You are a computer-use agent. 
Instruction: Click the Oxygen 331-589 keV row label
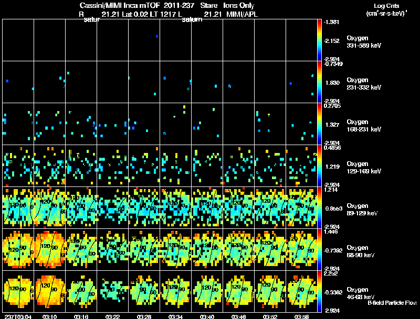click(364, 42)
